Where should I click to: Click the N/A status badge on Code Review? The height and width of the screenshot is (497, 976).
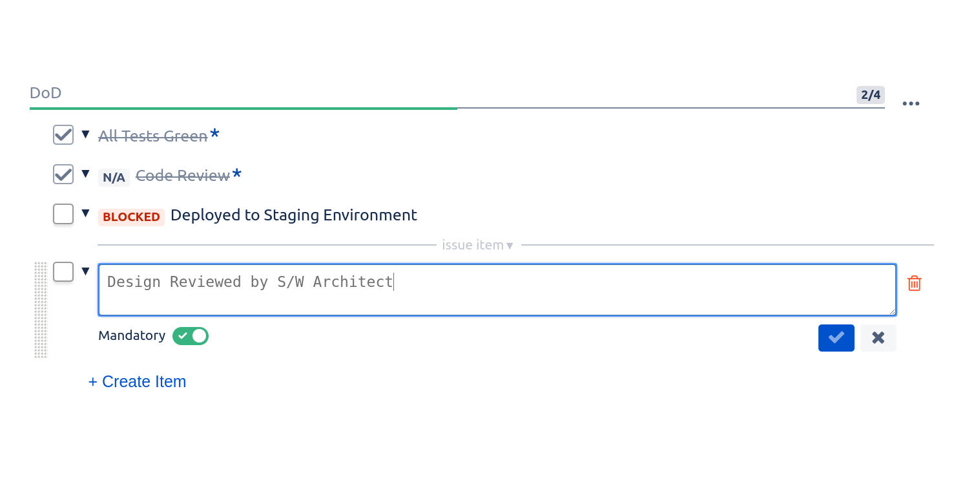(x=114, y=177)
